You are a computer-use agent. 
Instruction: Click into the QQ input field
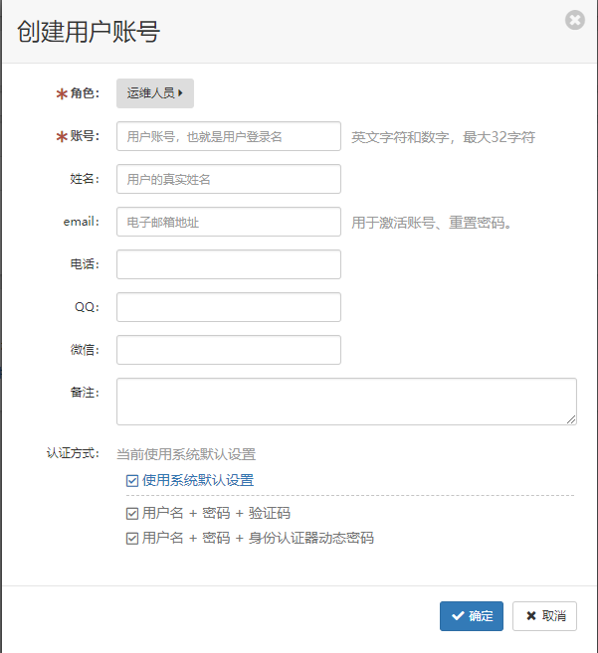229,307
